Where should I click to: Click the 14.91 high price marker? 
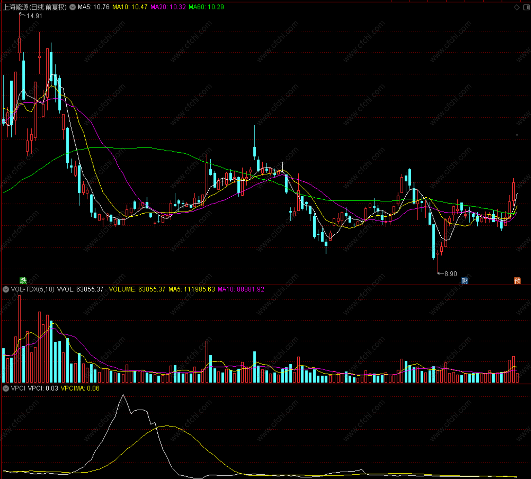pyautogui.click(x=34, y=16)
